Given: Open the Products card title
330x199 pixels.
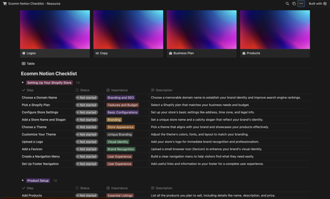Looking at the screenshot, I should 253,53.
